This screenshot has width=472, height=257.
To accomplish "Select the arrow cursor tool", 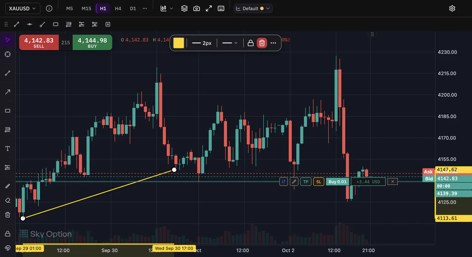I will (x=8, y=40).
